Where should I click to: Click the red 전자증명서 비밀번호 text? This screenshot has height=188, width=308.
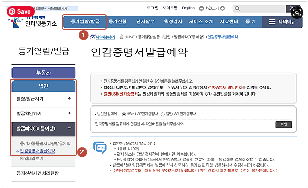[x=225, y=88]
